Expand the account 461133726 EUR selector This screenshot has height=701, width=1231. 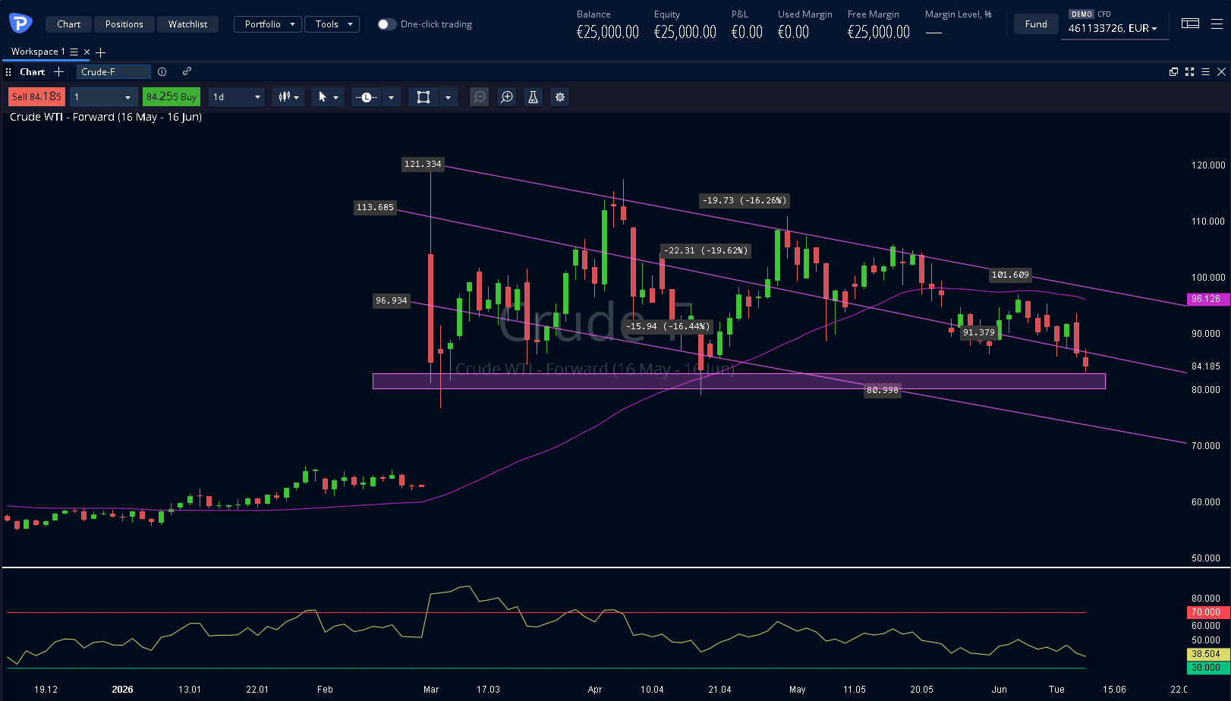click(x=1114, y=29)
